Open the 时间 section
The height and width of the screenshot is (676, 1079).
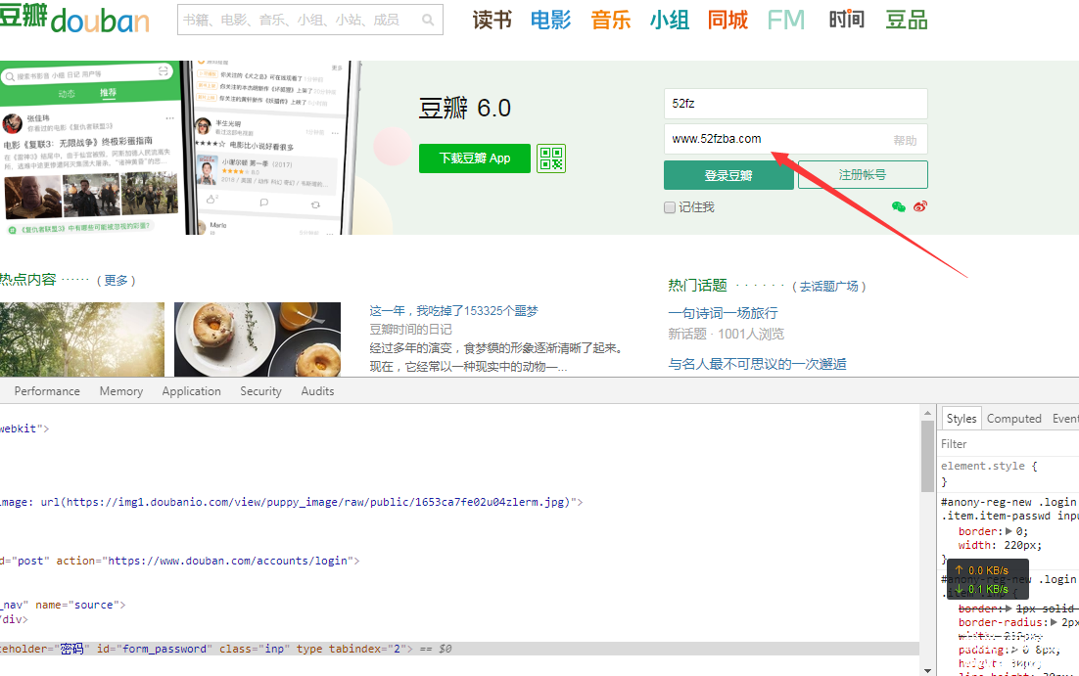(x=846, y=20)
